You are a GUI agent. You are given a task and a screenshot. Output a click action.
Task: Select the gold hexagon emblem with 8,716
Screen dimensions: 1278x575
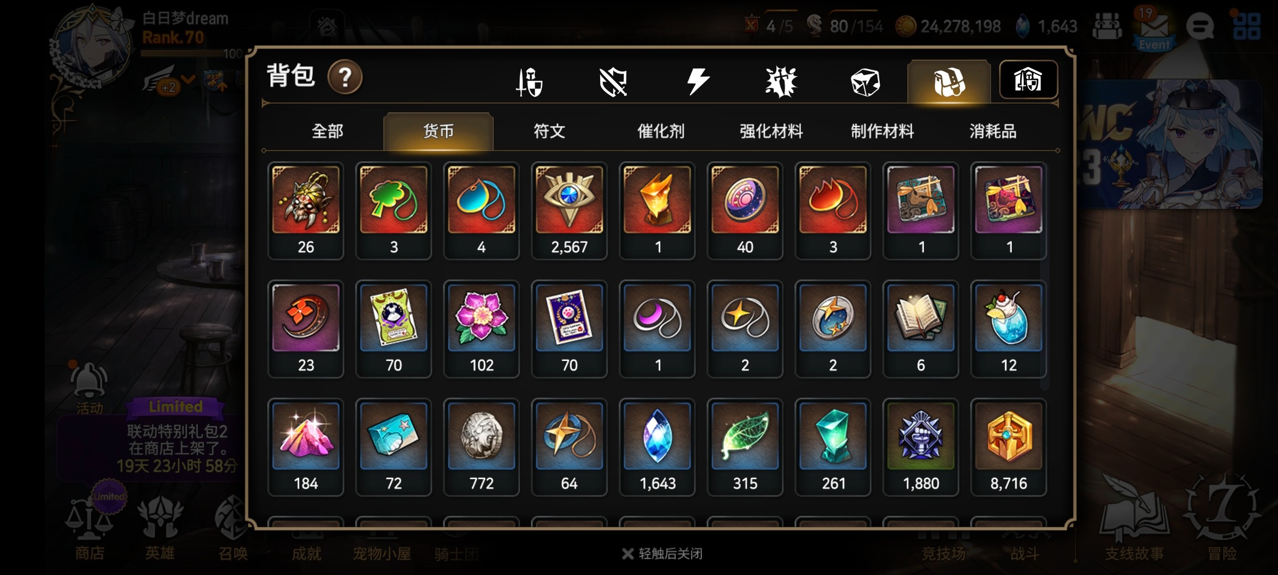pyautogui.click(x=1009, y=447)
